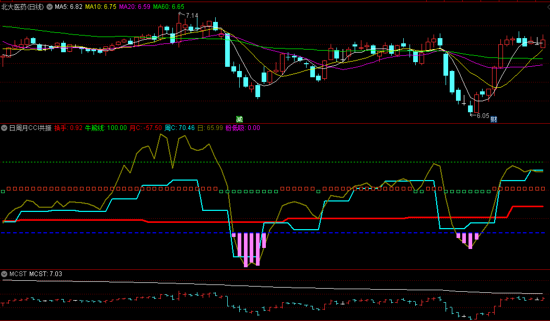Image resolution: width=550 pixels, height=321 pixels.
Task: Click the 月C: -57.50 value
Action: pyautogui.click(x=146, y=128)
